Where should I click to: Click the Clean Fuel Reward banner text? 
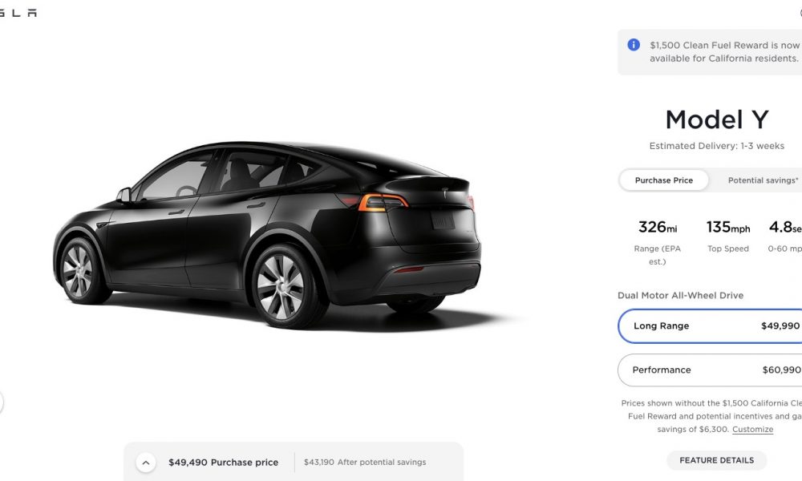[724, 51]
